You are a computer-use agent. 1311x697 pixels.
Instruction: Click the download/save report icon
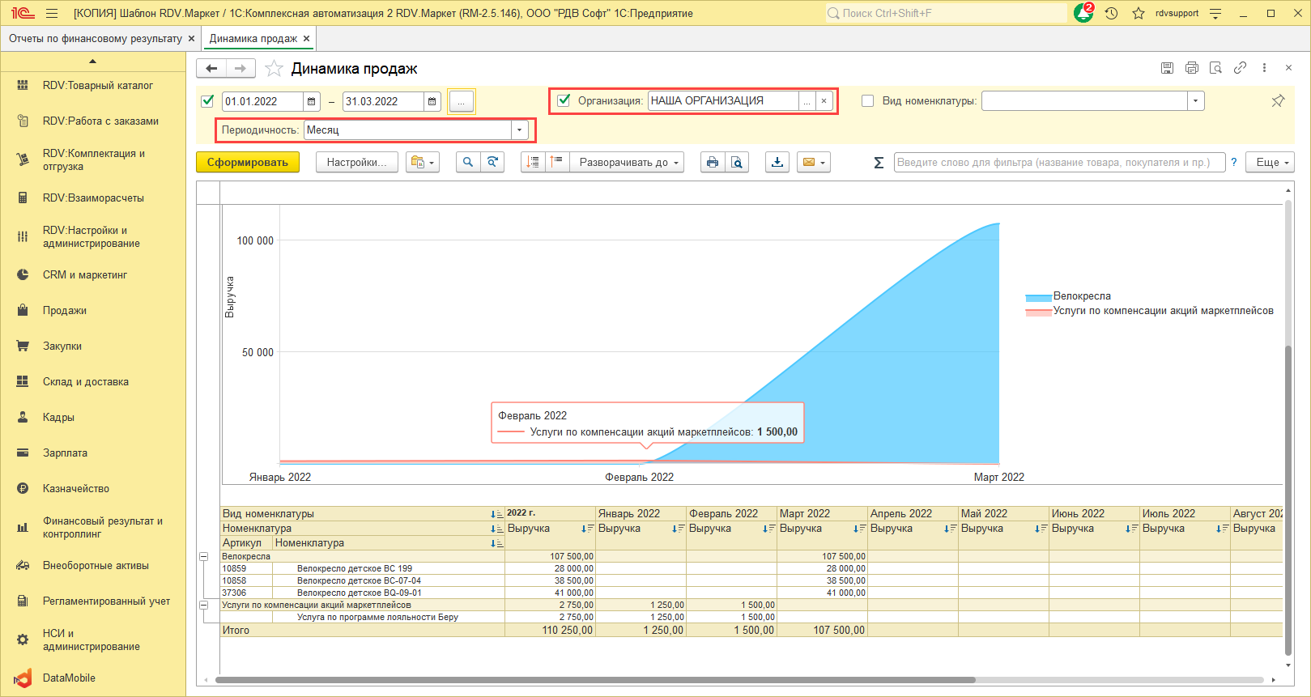(777, 163)
